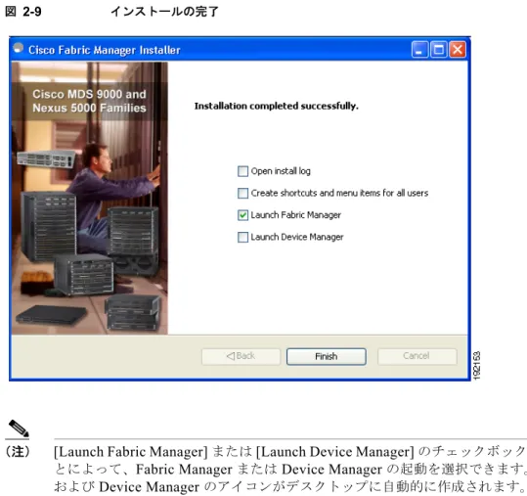Click the Finish button
This screenshot has width=527, height=496.
(326, 356)
